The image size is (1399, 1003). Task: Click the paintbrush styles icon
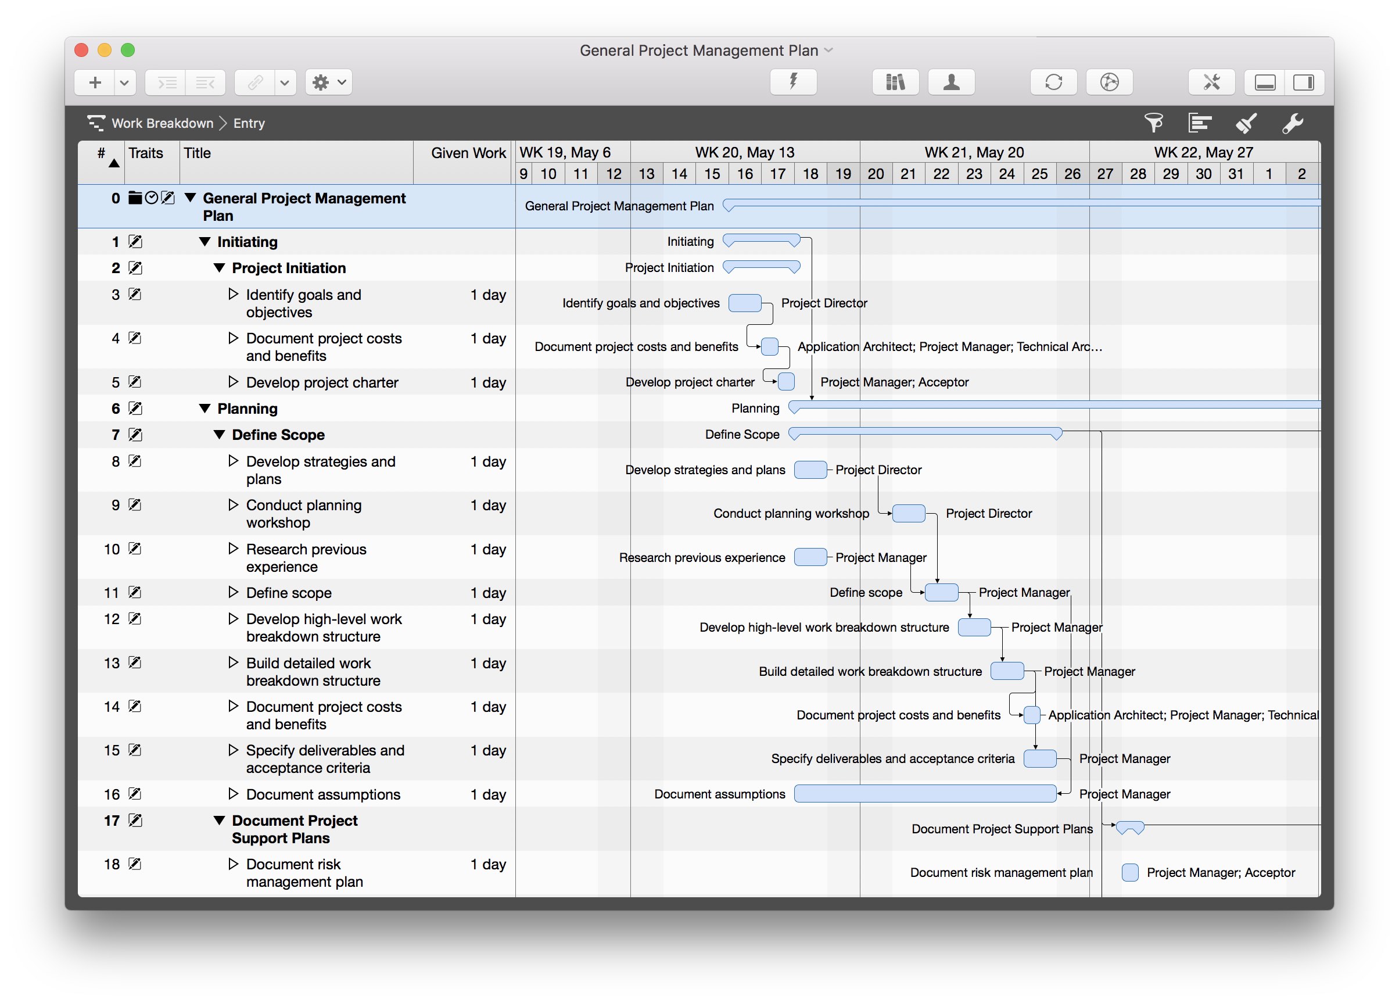coord(1246,123)
